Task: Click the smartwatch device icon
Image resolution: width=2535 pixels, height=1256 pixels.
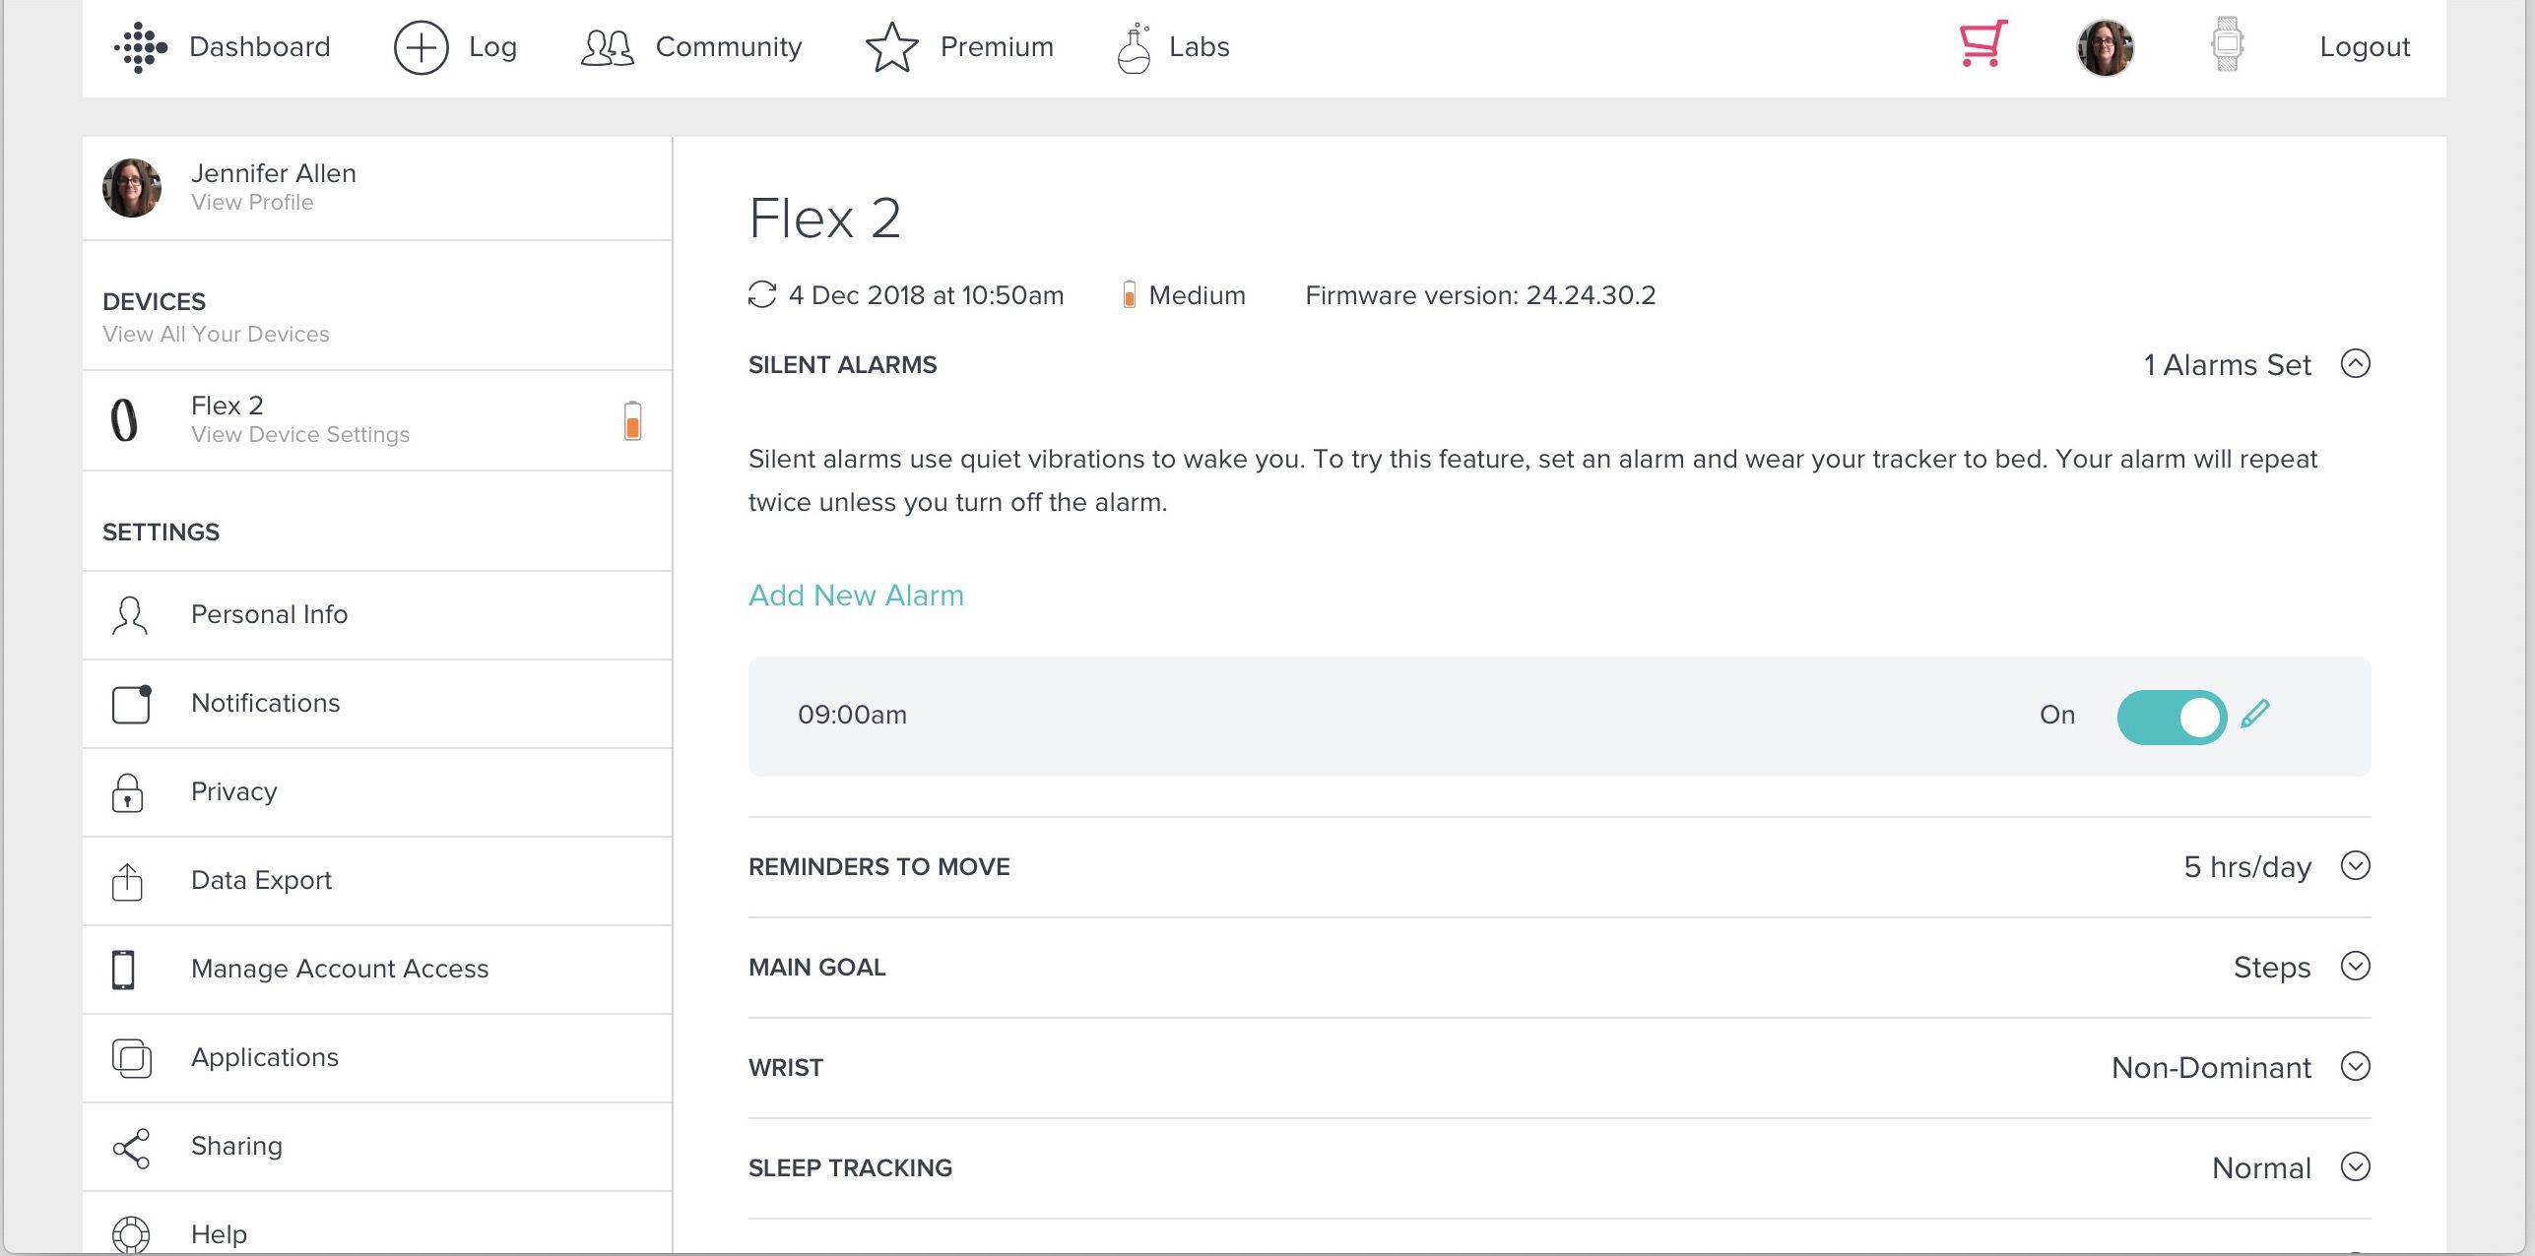Action: 2223,45
